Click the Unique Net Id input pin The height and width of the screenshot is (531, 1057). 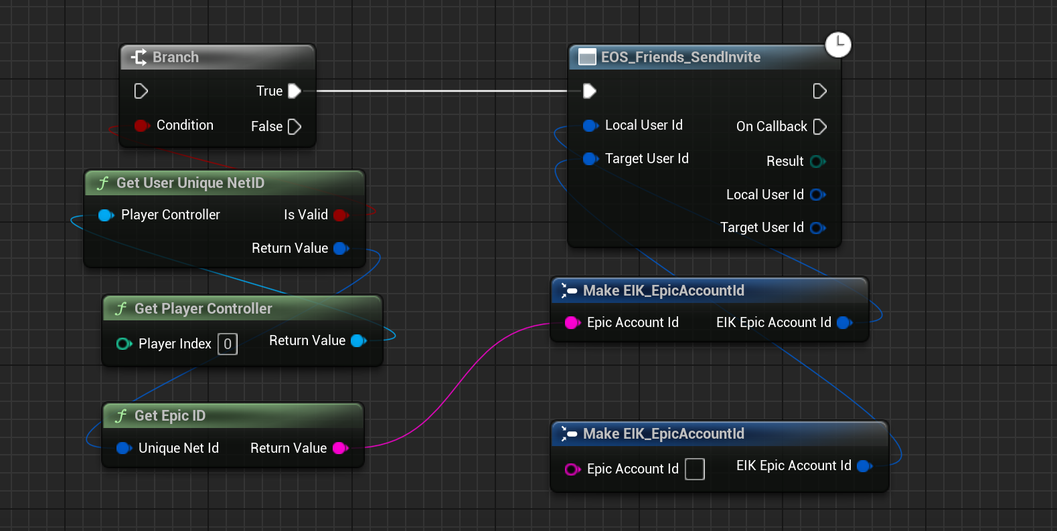(x=123, y=448)
